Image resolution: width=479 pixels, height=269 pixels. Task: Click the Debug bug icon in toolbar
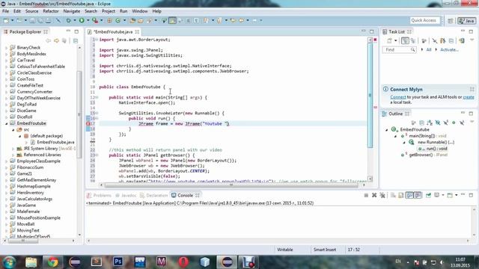(68, 20)
